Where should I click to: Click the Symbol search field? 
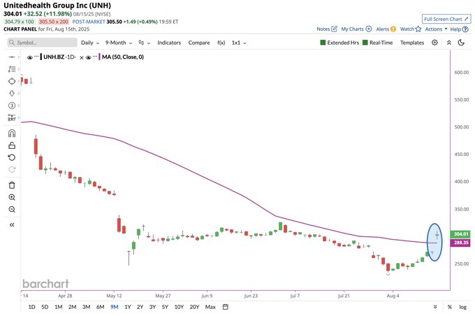[43, 43]
